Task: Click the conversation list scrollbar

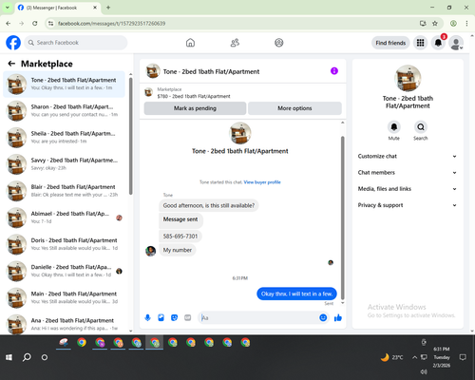Action: click(131, 136)
